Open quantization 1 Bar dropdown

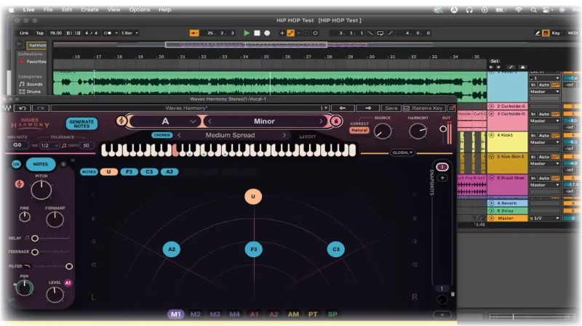129,33
